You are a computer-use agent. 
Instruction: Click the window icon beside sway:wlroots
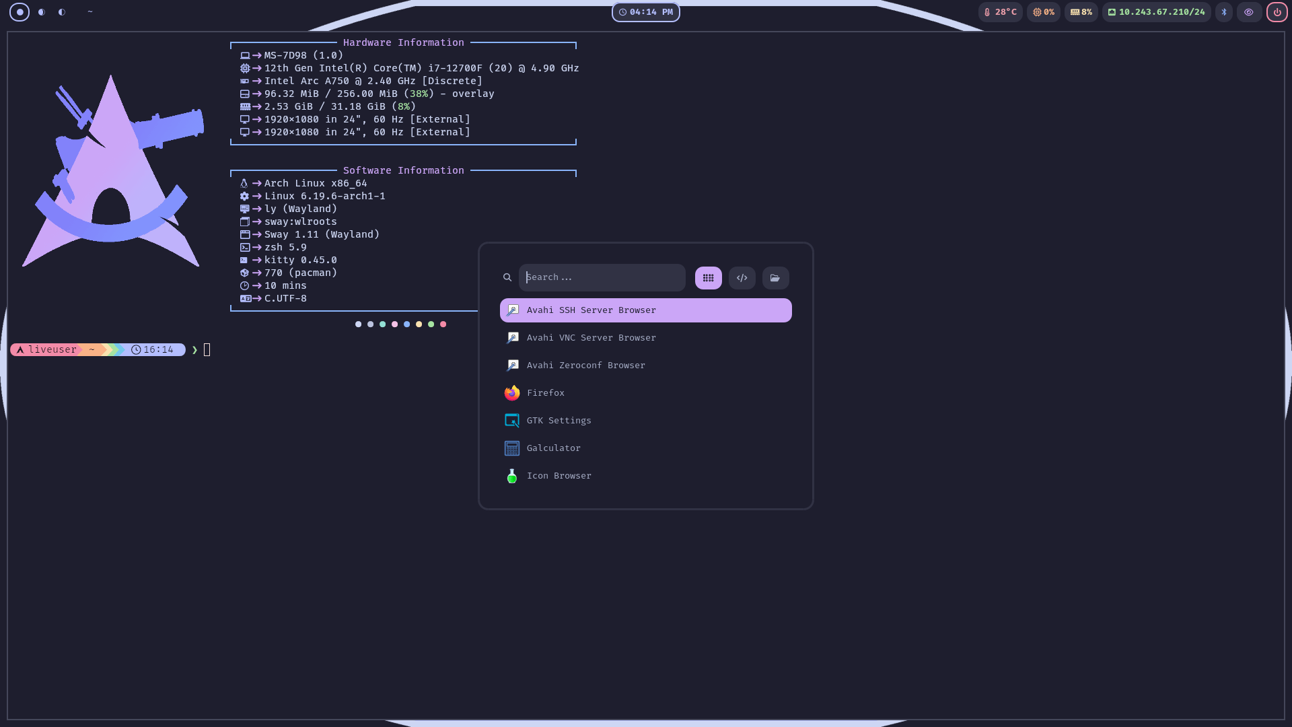tap(245, 222)
